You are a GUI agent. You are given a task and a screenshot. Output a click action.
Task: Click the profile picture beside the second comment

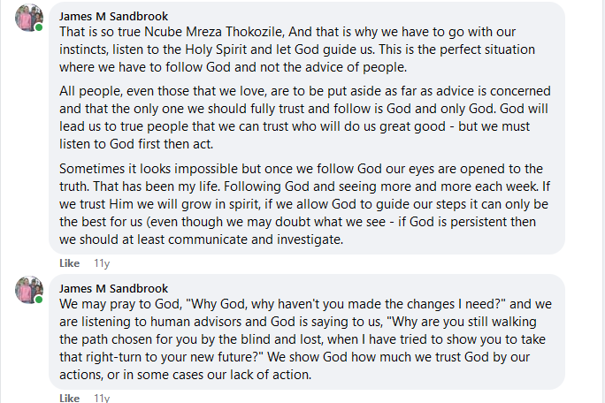coord(29,289)
